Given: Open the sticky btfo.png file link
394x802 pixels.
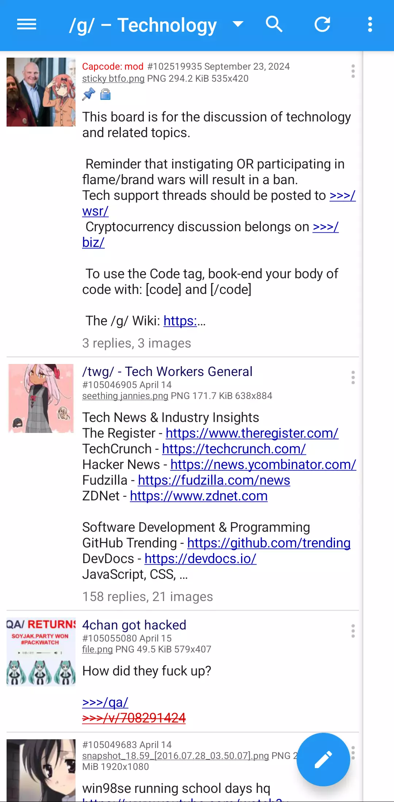Looking at the screenshot, I should click(x=113, y=78).
